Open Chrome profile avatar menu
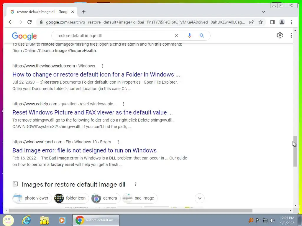 tap(282, 22)
